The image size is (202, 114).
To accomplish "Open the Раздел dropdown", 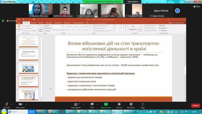I will point(47,31).
